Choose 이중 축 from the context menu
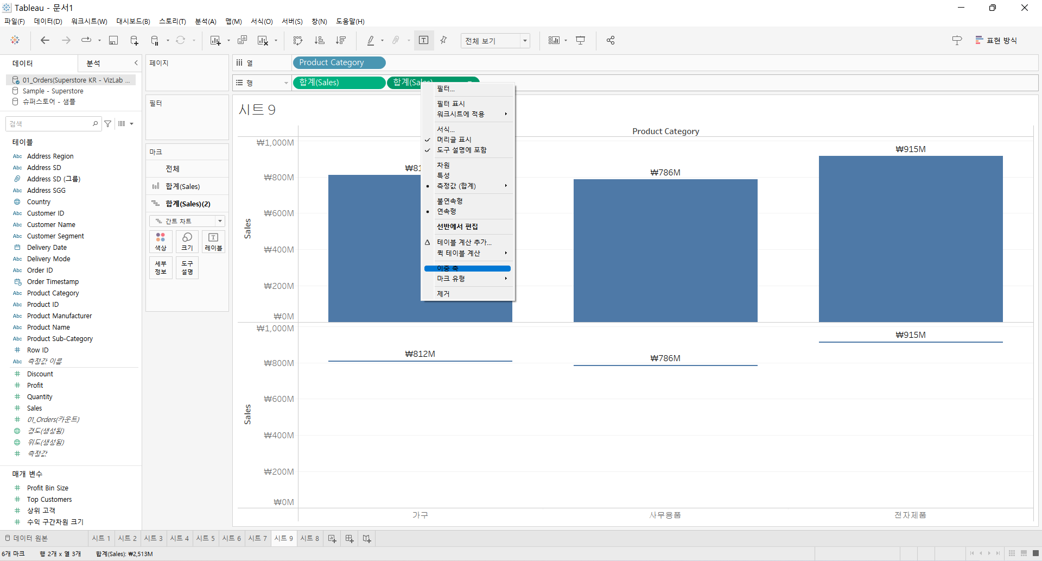The width and height of the screenshot is (1042, 561). (x=467, y=268)
